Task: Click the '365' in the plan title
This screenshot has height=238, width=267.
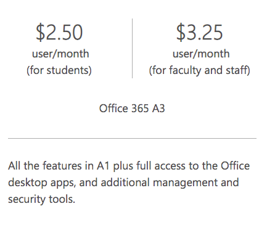Action: click(140, 109)
